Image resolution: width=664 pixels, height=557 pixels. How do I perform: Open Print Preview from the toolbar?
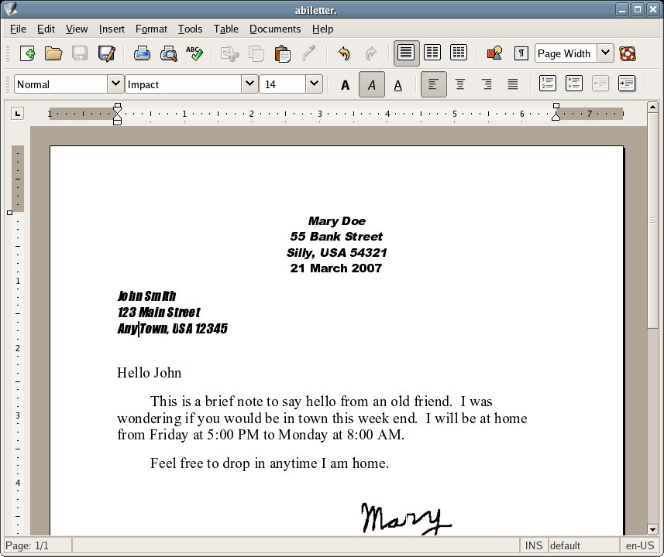(168, 53)
